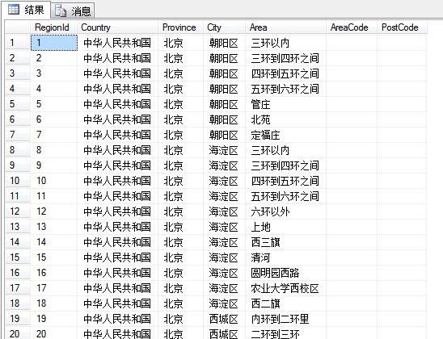This screenshot has width=443, height=339.
Task: Select the RegionId column header
Action: pos(53,27)
